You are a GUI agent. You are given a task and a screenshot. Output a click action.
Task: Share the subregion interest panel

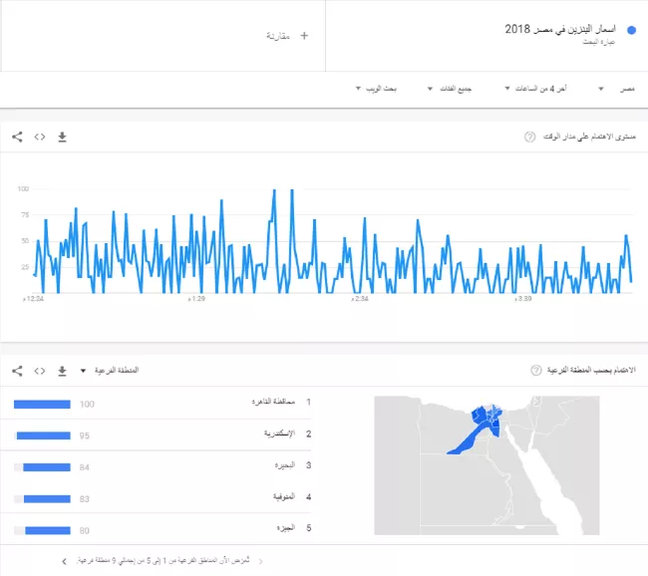click(17, 371)
